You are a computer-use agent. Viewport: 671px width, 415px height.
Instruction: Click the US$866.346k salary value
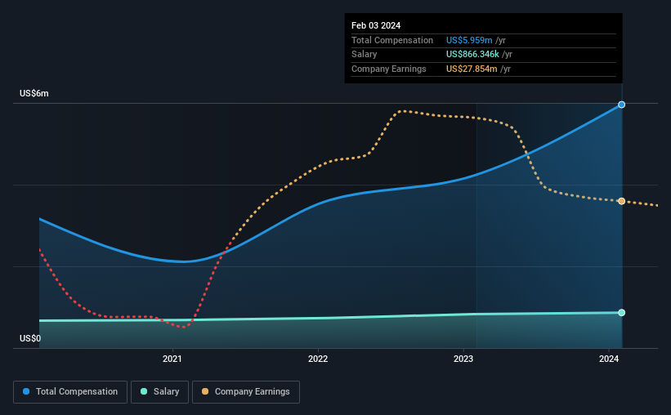click(472, 55)
